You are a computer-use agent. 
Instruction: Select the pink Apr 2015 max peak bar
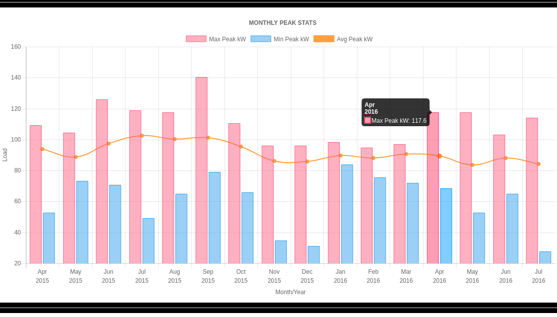click(x=36, y=194)
